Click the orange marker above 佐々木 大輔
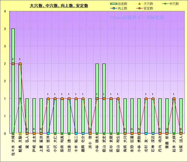 point(13,64)
